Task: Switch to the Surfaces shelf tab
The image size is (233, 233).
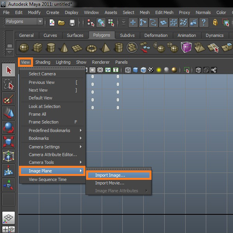Action: (75, 35)
